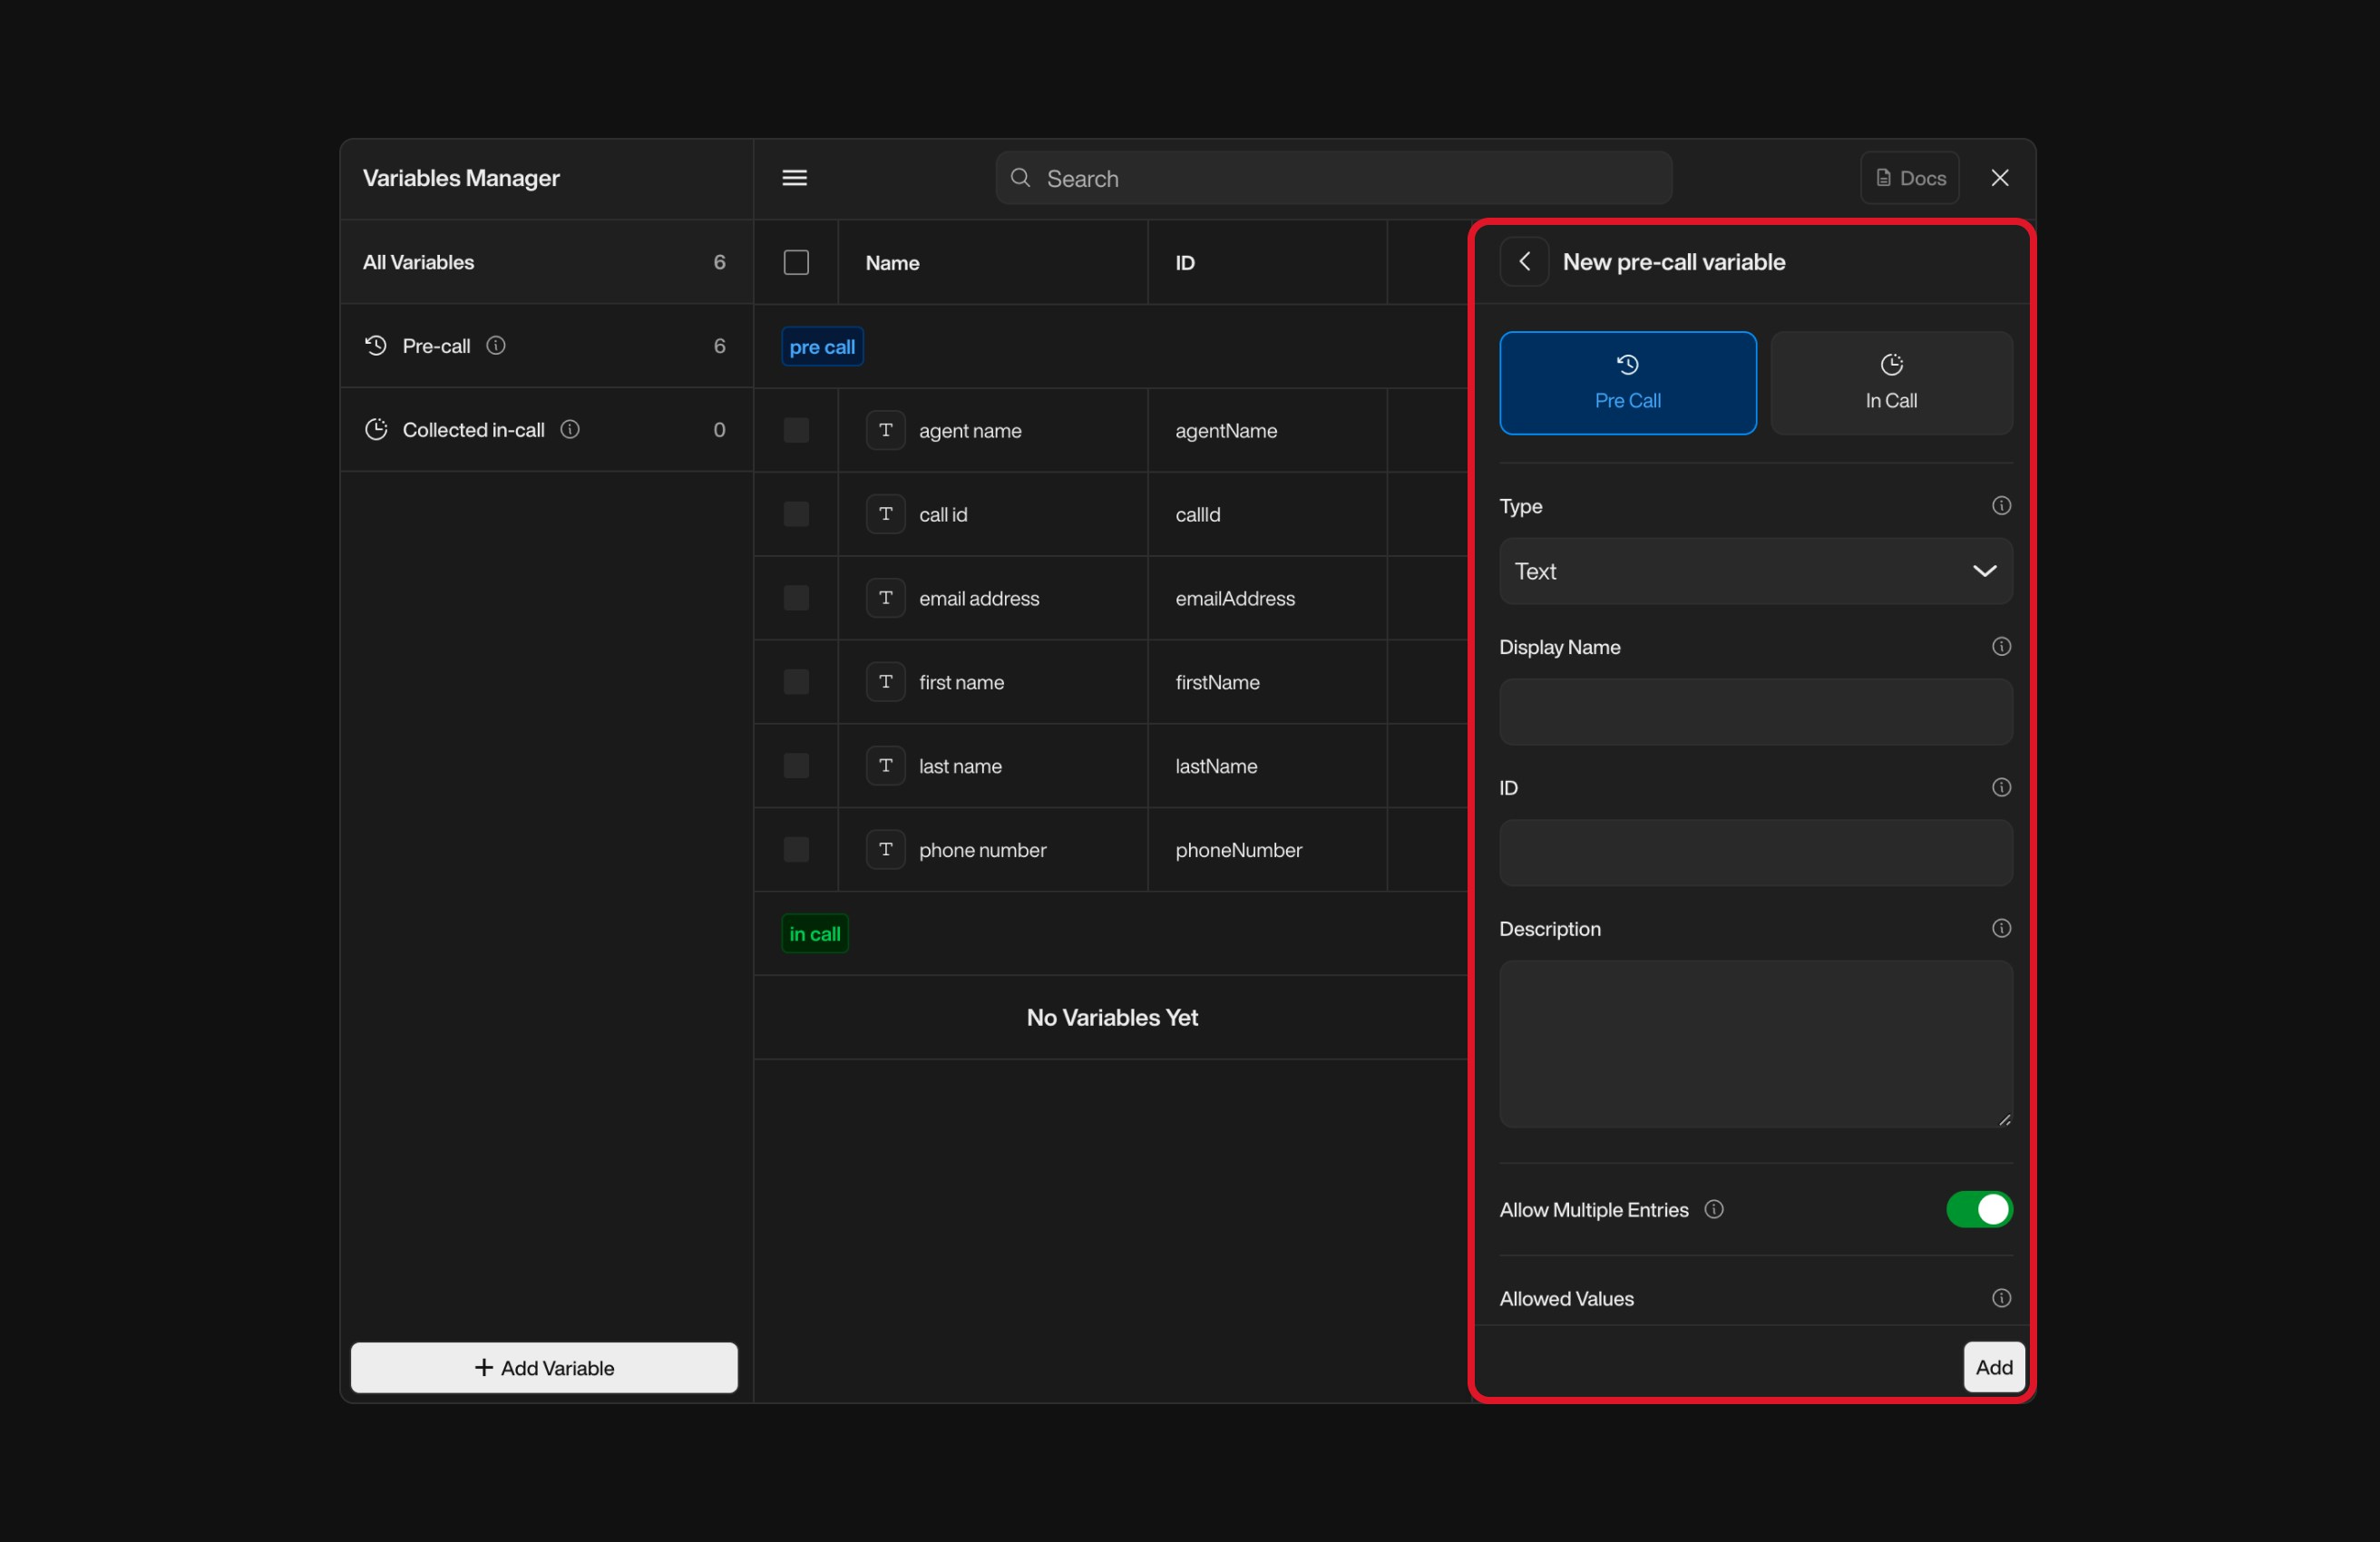The image size is (2380, 1542).
Task: Click the Add Variable button
Action: coord(544,1367)
